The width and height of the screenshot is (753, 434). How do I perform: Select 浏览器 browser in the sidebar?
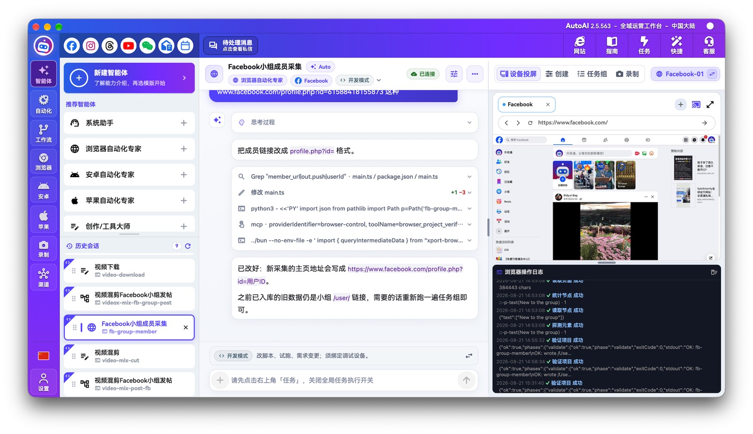point(44,161)
